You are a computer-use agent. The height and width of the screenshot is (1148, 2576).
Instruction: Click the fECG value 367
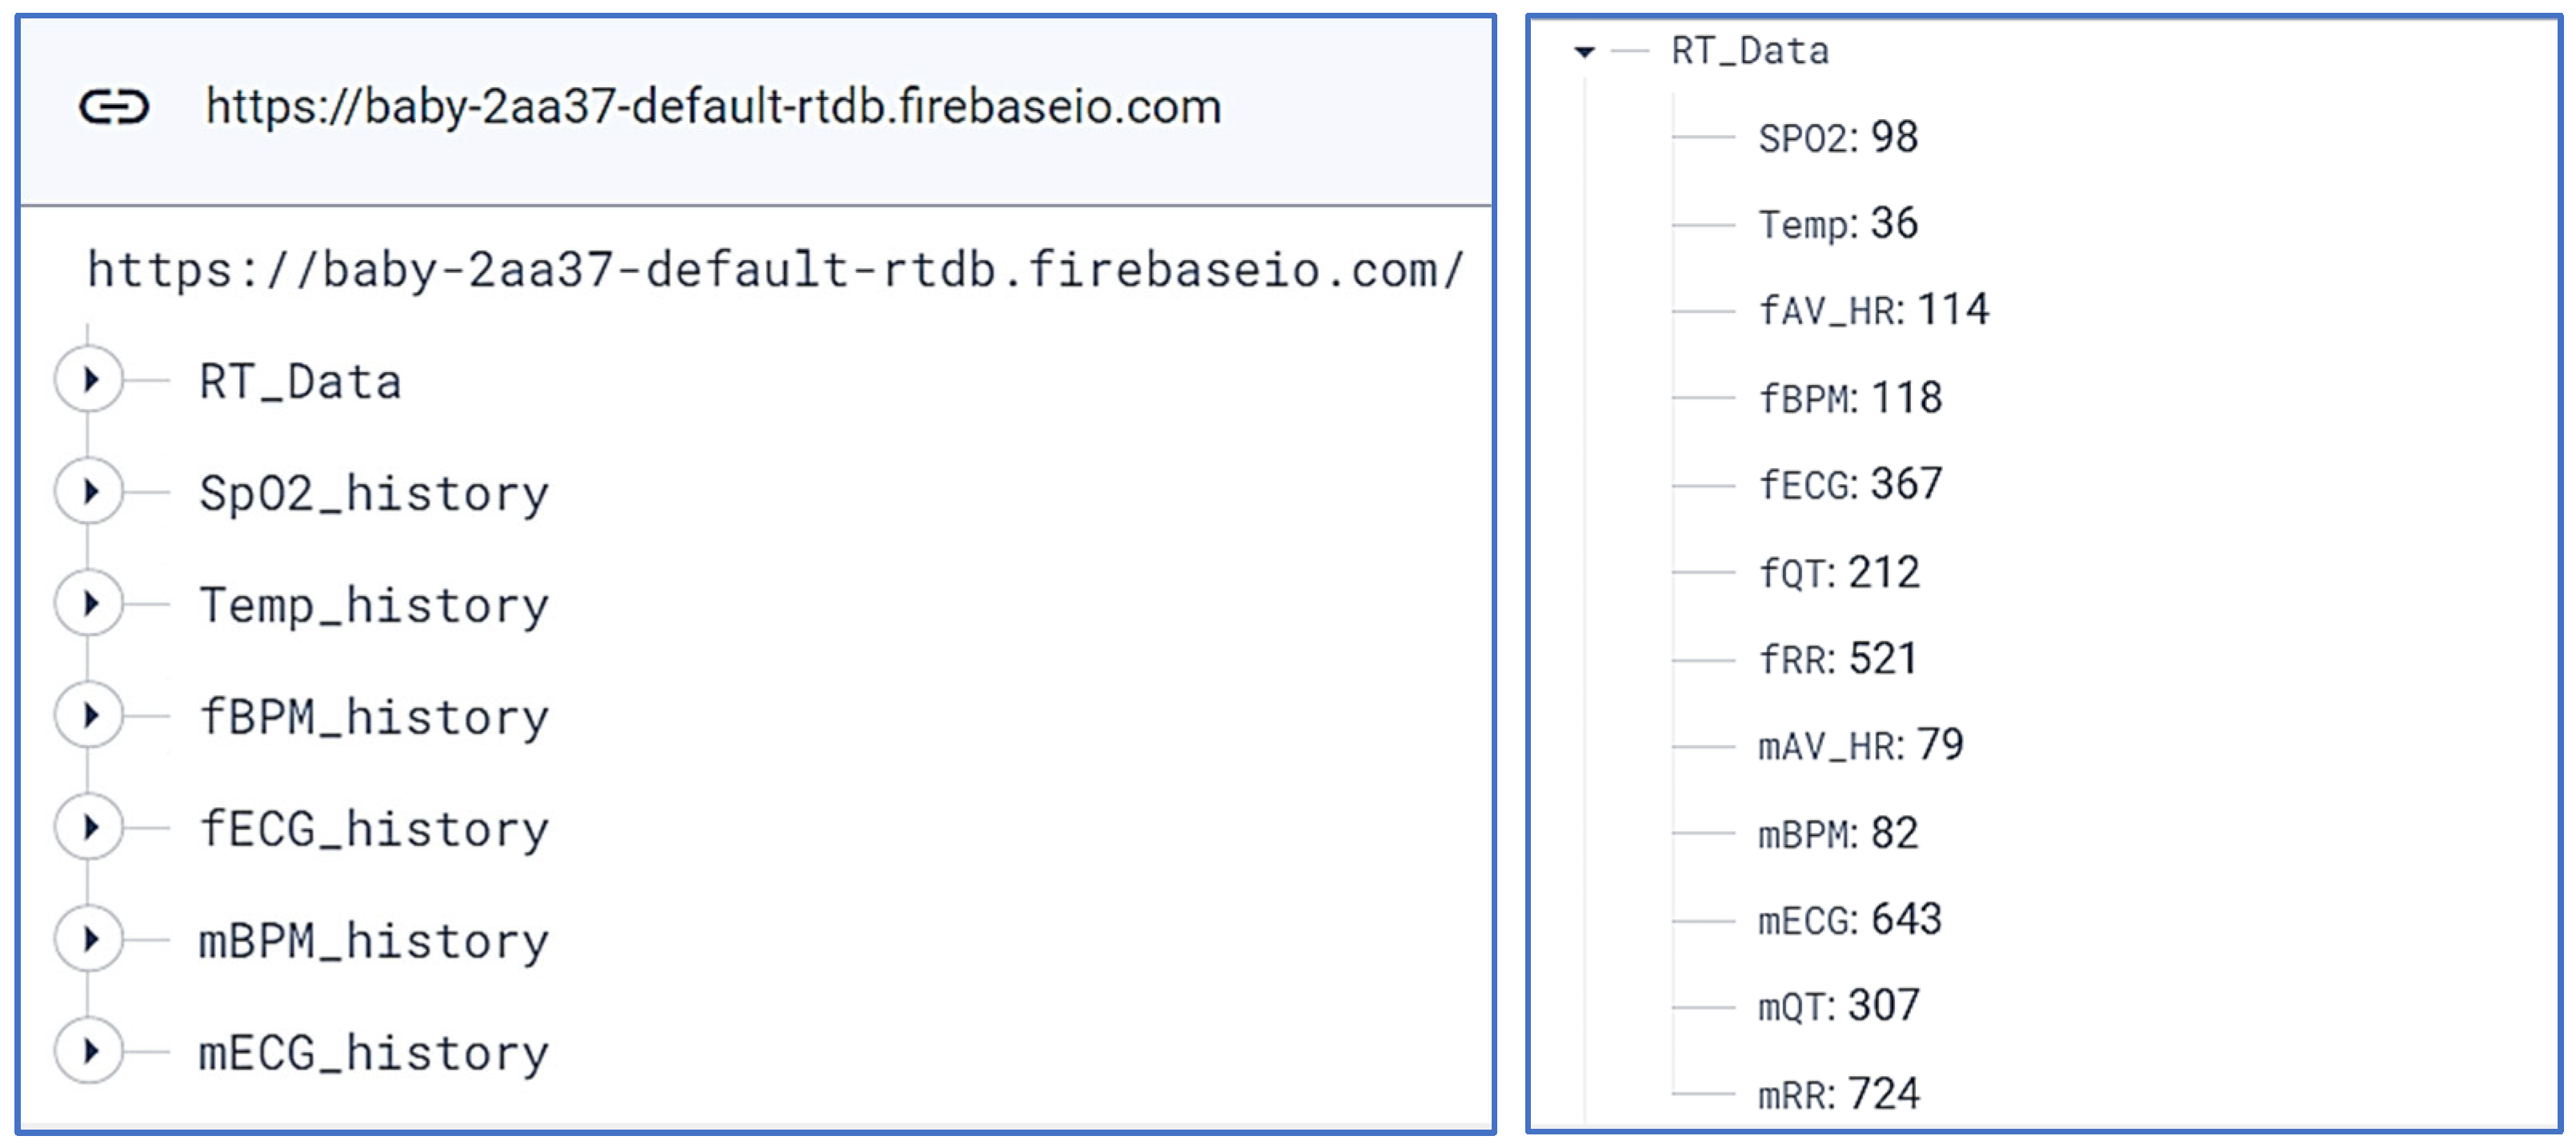(x=1907, y=485)
